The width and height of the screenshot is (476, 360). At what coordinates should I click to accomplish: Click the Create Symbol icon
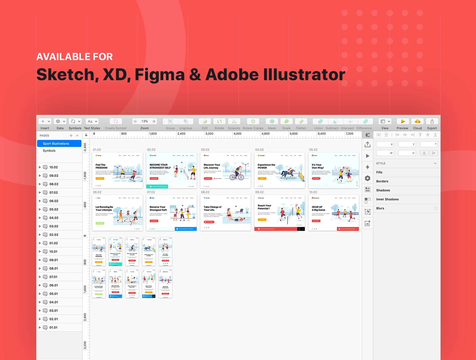[116, 121]
